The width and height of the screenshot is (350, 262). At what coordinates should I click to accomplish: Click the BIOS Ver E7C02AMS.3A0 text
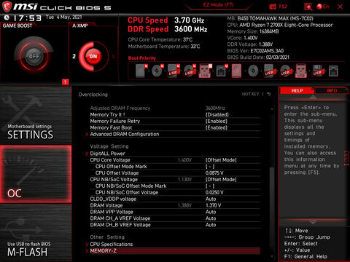tap(255, 51)
